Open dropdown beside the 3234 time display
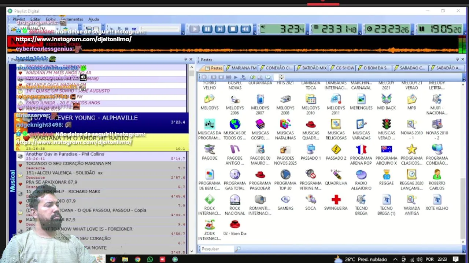The height and width of the screenshot is (263, 469). pyautogui.click(x=307, y=32)
